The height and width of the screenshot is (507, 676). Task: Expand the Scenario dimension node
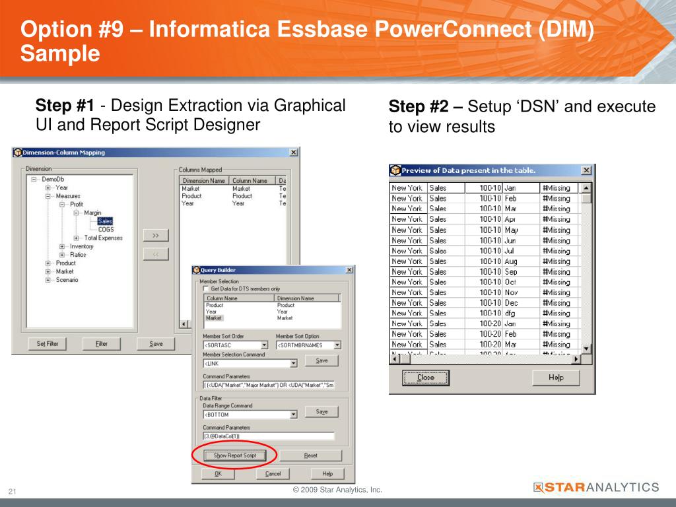(48, 280)
